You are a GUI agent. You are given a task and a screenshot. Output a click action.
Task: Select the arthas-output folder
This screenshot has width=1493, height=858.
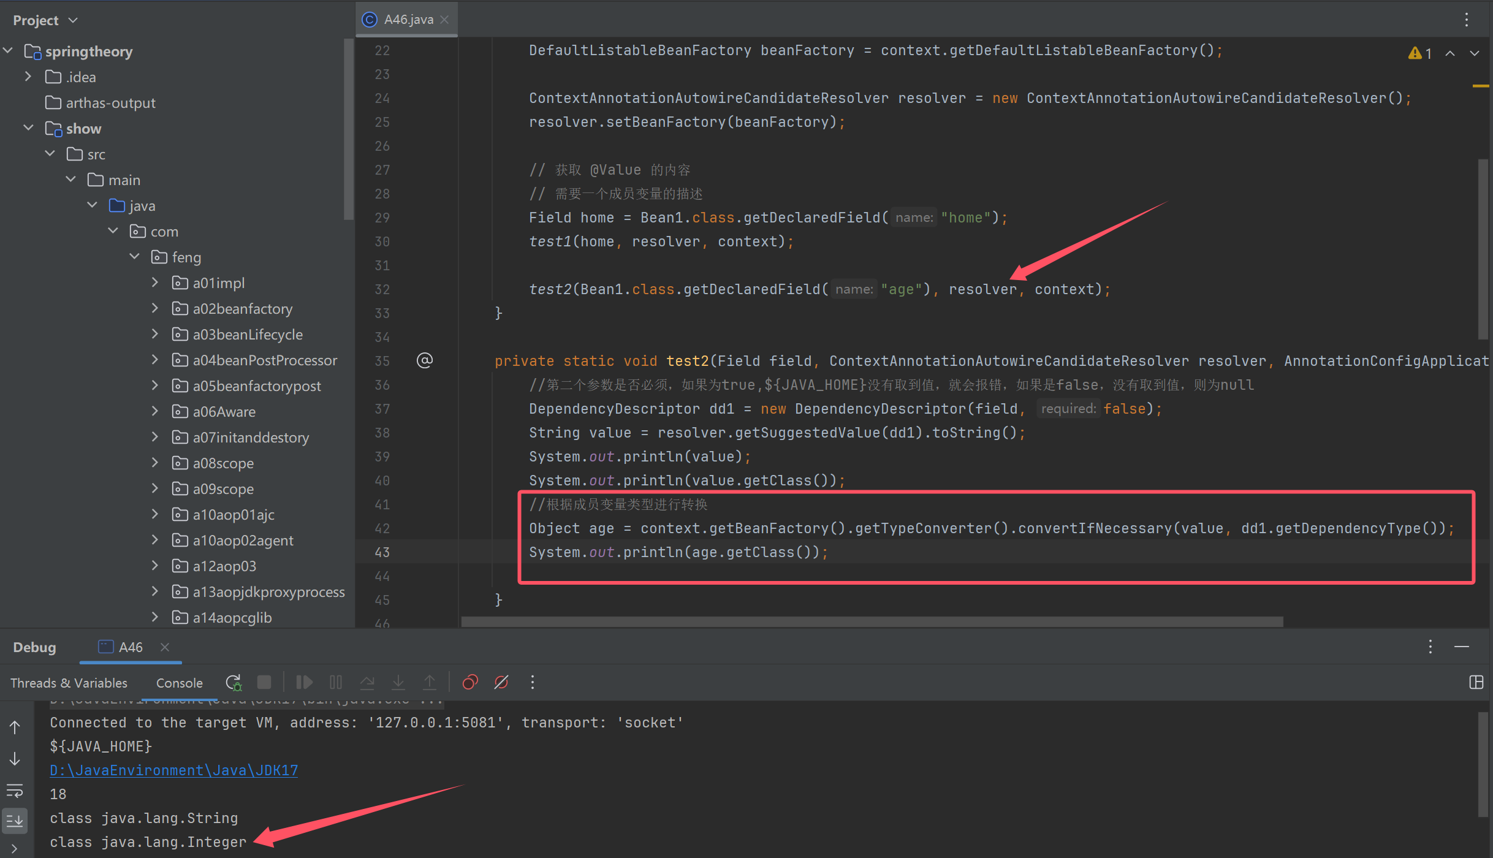(110, 102)
